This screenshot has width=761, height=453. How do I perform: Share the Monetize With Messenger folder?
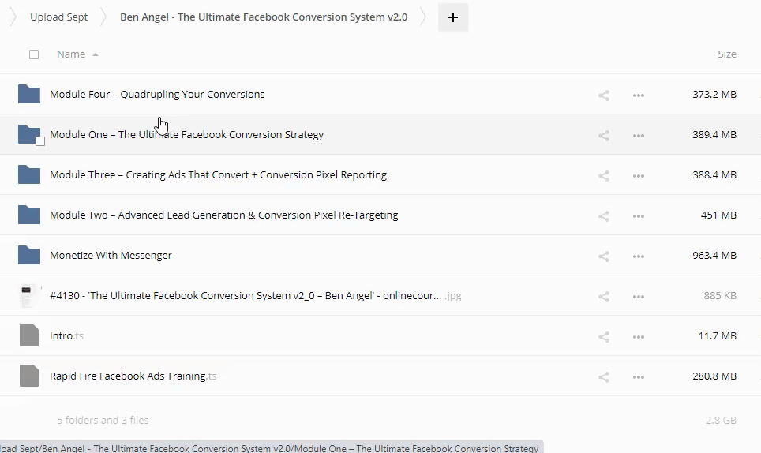click(604, 256)
